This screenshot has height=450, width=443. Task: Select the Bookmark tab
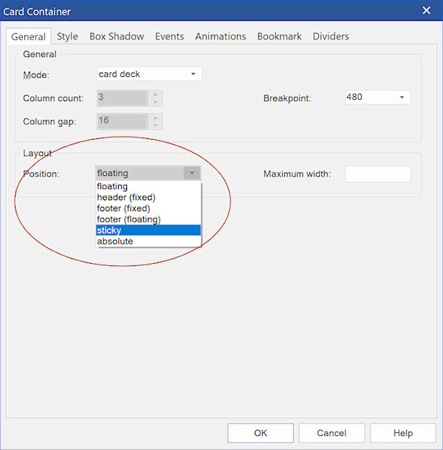(x=279, y=36)
